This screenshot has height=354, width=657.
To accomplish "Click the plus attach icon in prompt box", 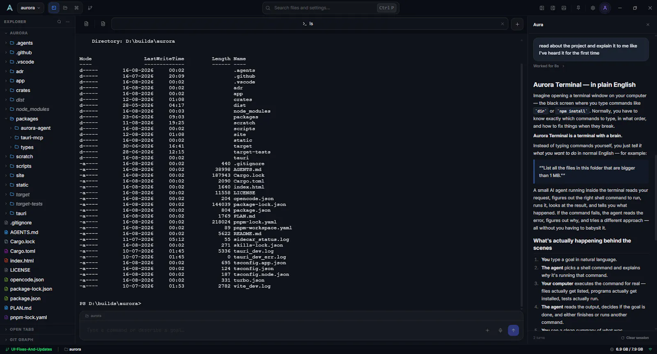I will pos(487,330).
